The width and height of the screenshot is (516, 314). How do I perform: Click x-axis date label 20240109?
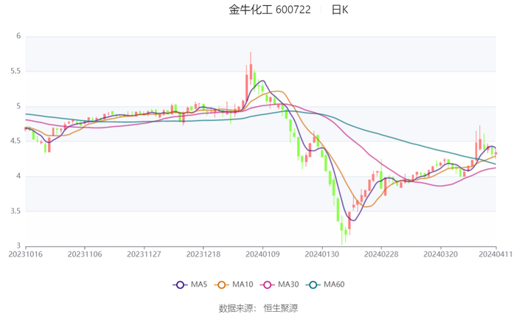(x=262, y=254)
